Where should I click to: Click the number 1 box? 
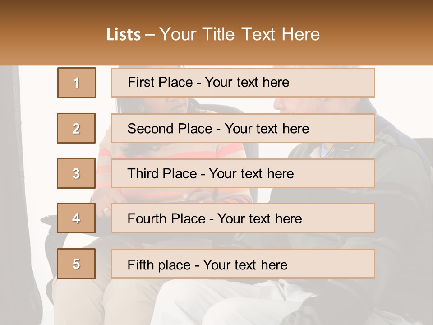coord(77,83)
